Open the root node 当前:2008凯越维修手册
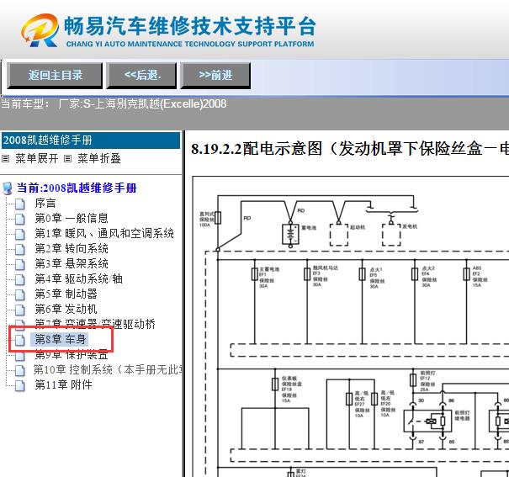Image resolution: width=509 pixels, height=477 pixels. click(x=77, y=188)
